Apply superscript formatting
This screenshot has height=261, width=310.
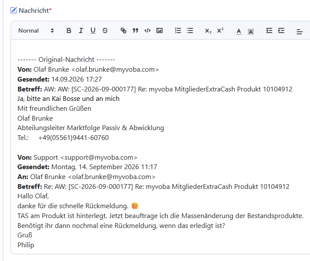click(x=220, y=30)
